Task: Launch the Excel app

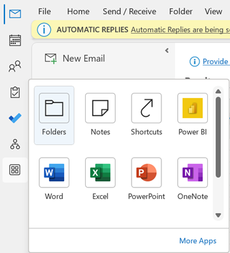Action: (x=100, y=179)
